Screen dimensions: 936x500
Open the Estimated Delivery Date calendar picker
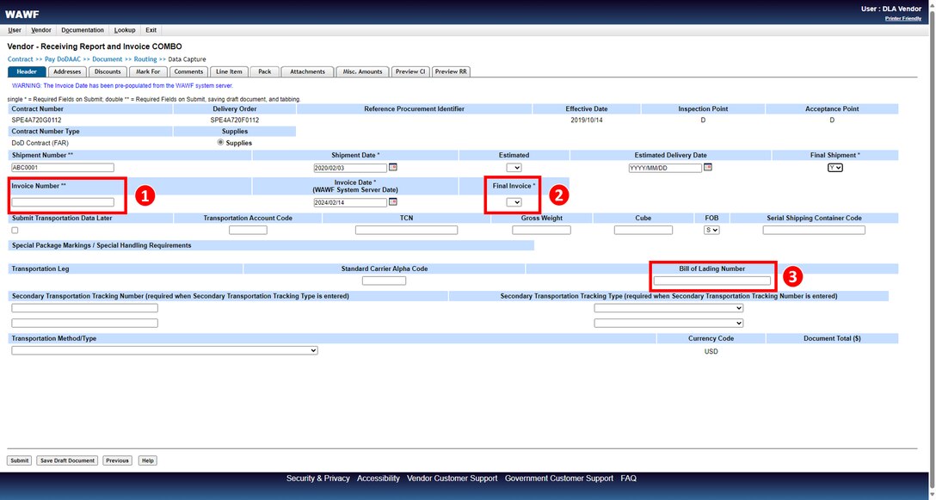click(708, 167)
